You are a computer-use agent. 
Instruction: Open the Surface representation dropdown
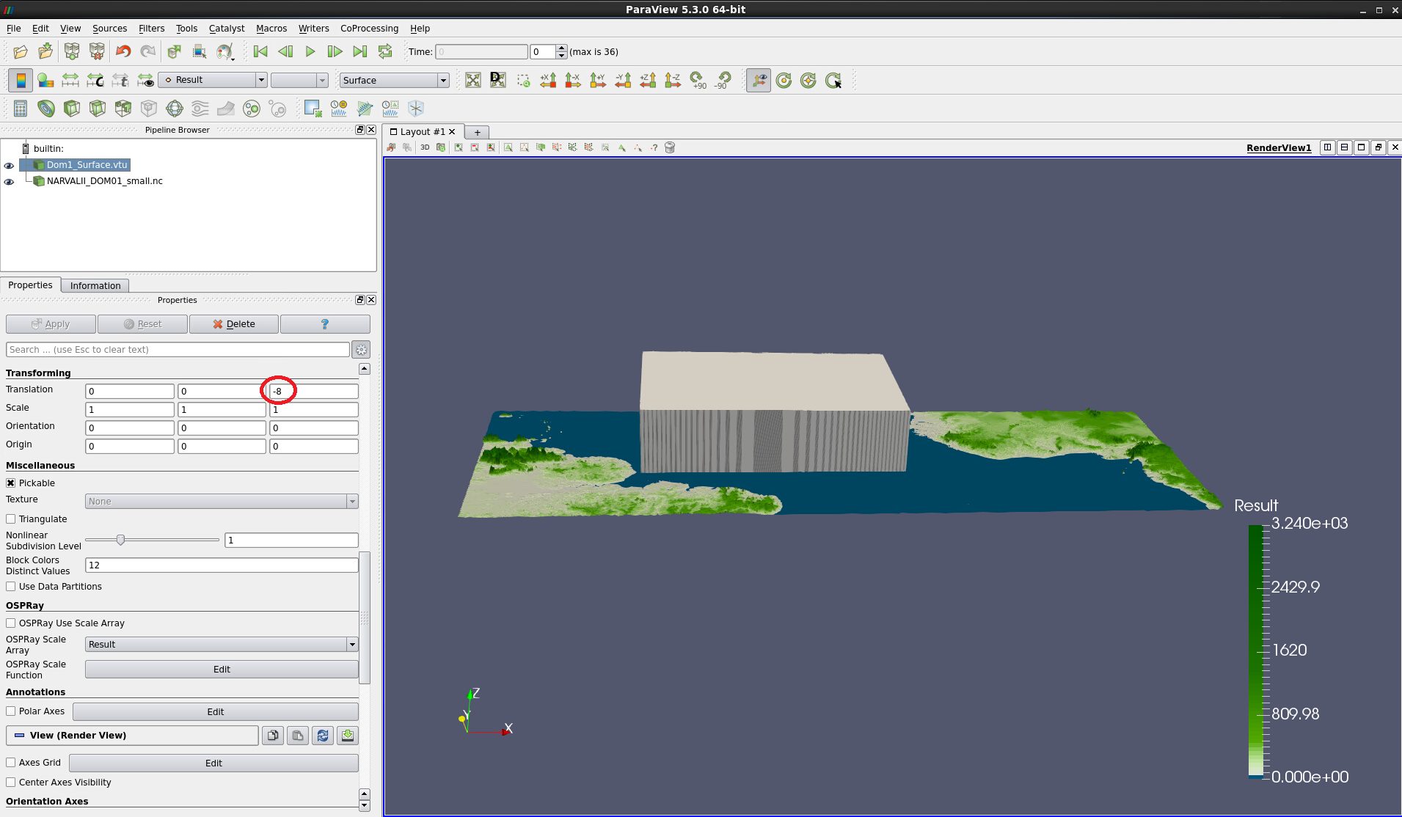click(394, 80)
